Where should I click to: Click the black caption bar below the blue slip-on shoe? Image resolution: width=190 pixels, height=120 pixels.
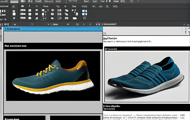point(146,107)
